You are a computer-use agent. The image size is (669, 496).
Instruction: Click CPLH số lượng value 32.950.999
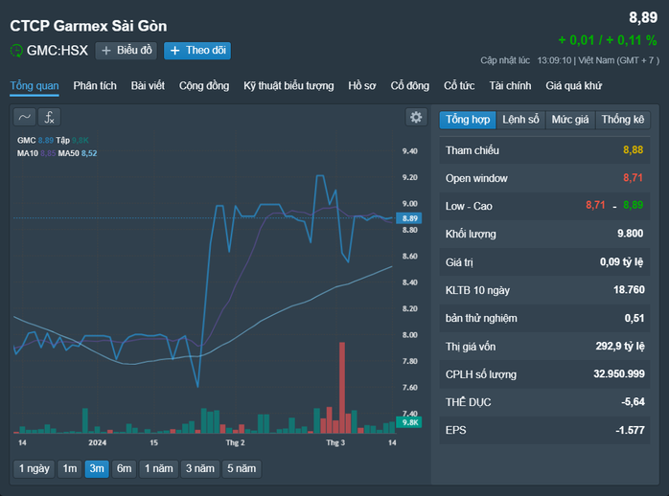618,373
